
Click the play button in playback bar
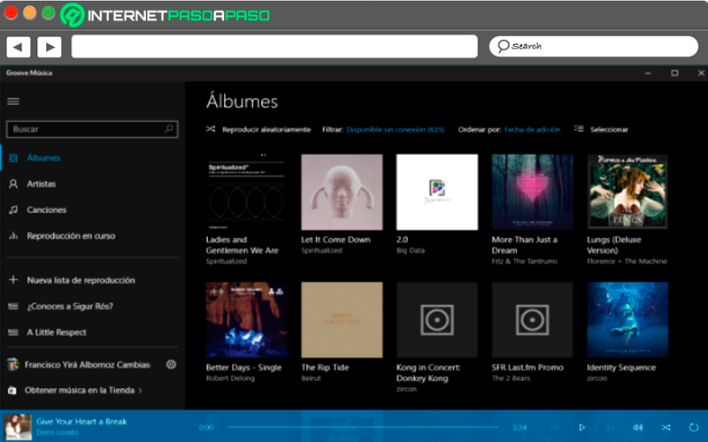(582, 427)
